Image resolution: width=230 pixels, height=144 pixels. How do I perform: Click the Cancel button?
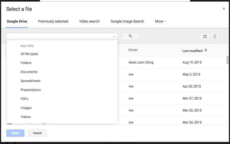point(37,133)
